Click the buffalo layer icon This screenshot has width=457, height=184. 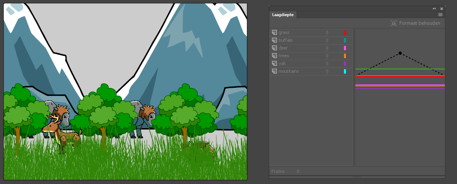274,40
